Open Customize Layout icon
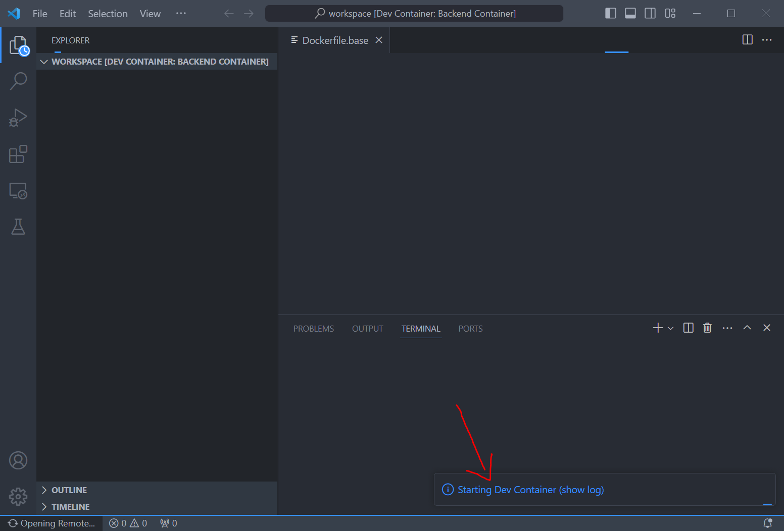Screen dimensions: 784x531 point(670,13)
